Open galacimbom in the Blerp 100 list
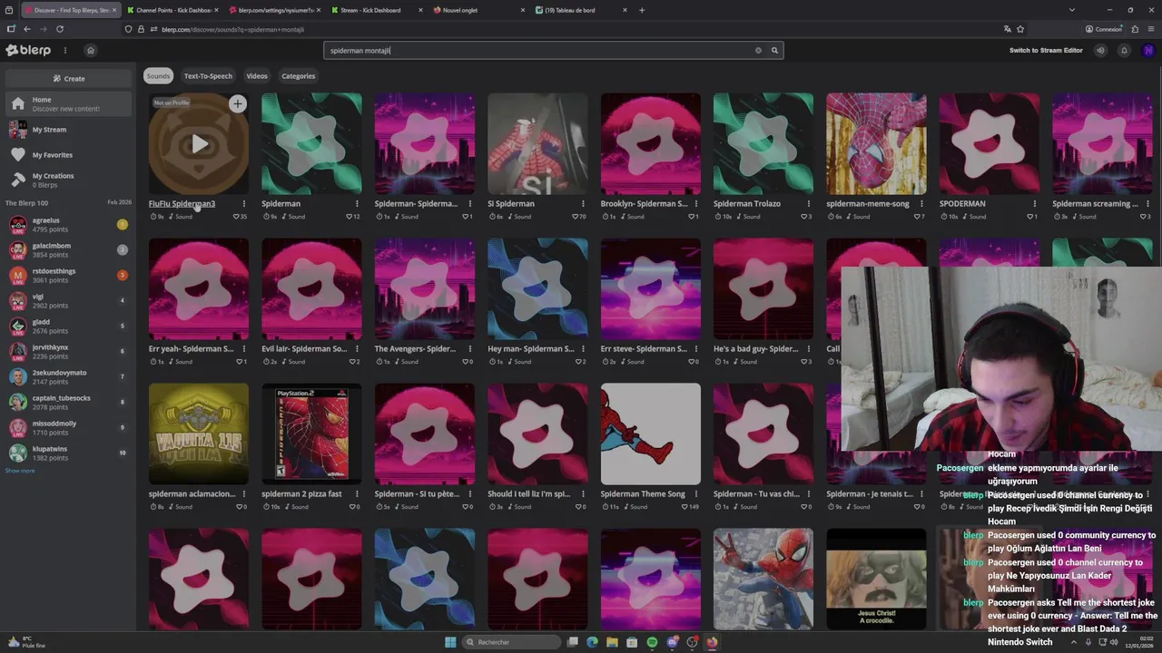This screenshot has height=653, width=1162. click(69, 250)
